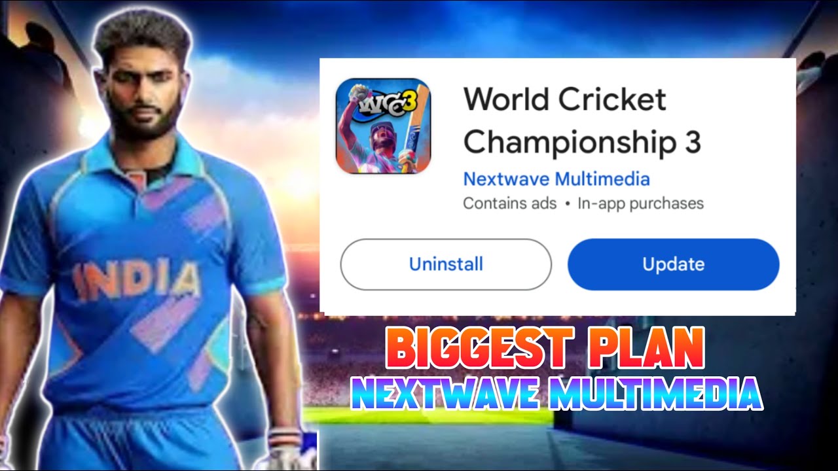The image size is (838, 471).
Task: Open the WCC3 app icon
Action: pyautogui.click(x=383, y=126)
